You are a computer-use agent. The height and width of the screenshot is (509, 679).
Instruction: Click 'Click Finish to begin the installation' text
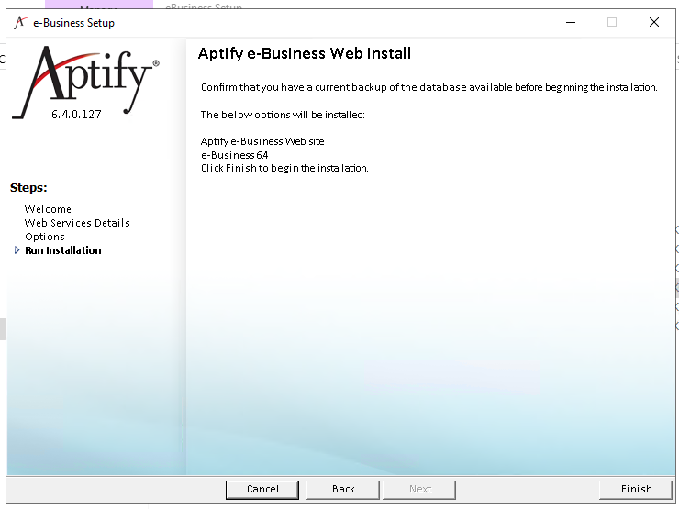coord(284,168)
